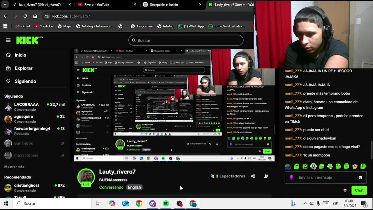Click the purple microphone icon in chat
The height and width of the screenshot is (210, 373).
(291, 177)
